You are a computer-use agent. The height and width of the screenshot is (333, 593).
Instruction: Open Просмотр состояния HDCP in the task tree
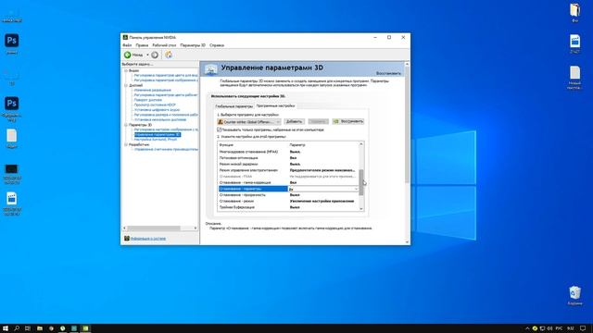(x=155, y=105)
